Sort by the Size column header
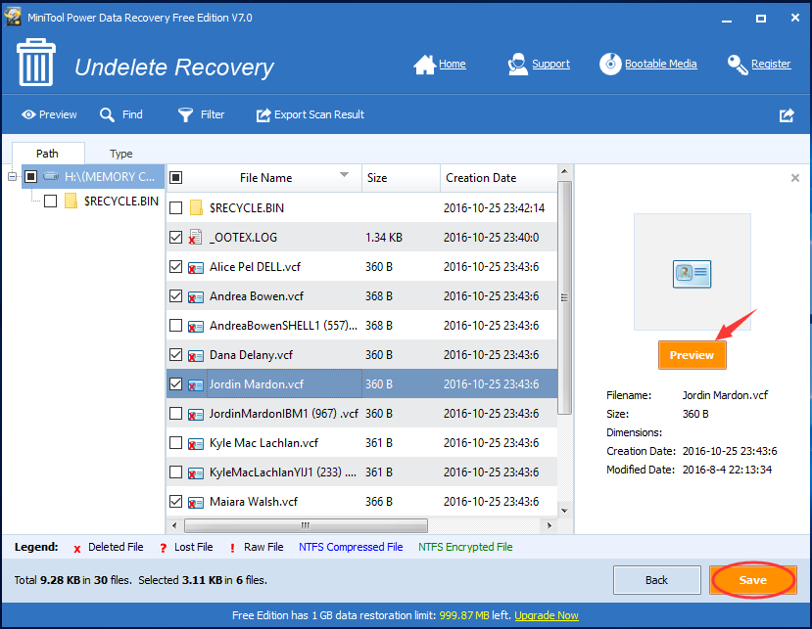This screenshot has height=629, width=812. [401, 178]
